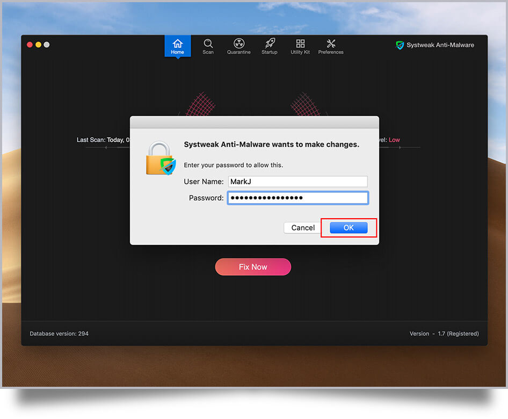Click the Fix Now button
The height and width of the screenshot is (419, 508).
[x=253, y=267]
